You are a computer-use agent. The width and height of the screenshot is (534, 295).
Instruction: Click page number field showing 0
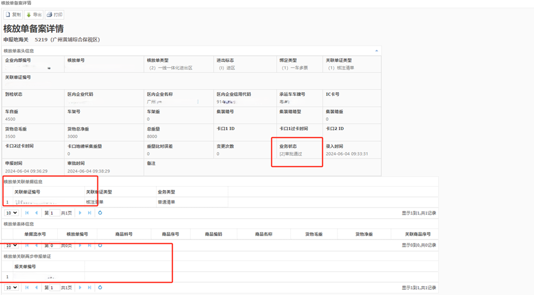(x=54, y=245)
